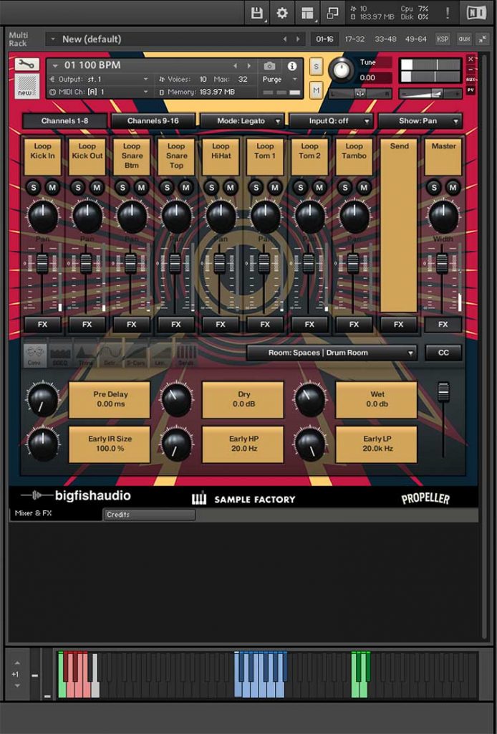Open the options gear icon
This screenshot has height=734, width=497.
(282, 13)
